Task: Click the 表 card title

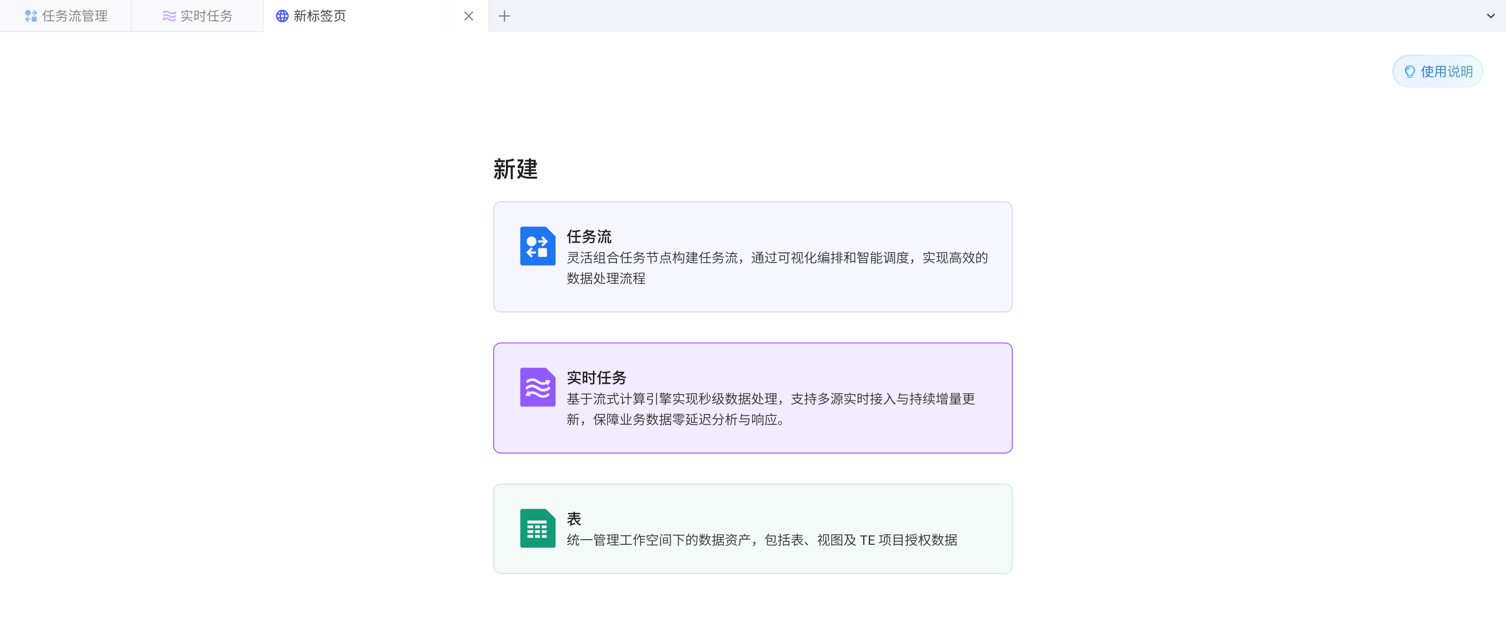Action: coord(574,519)
